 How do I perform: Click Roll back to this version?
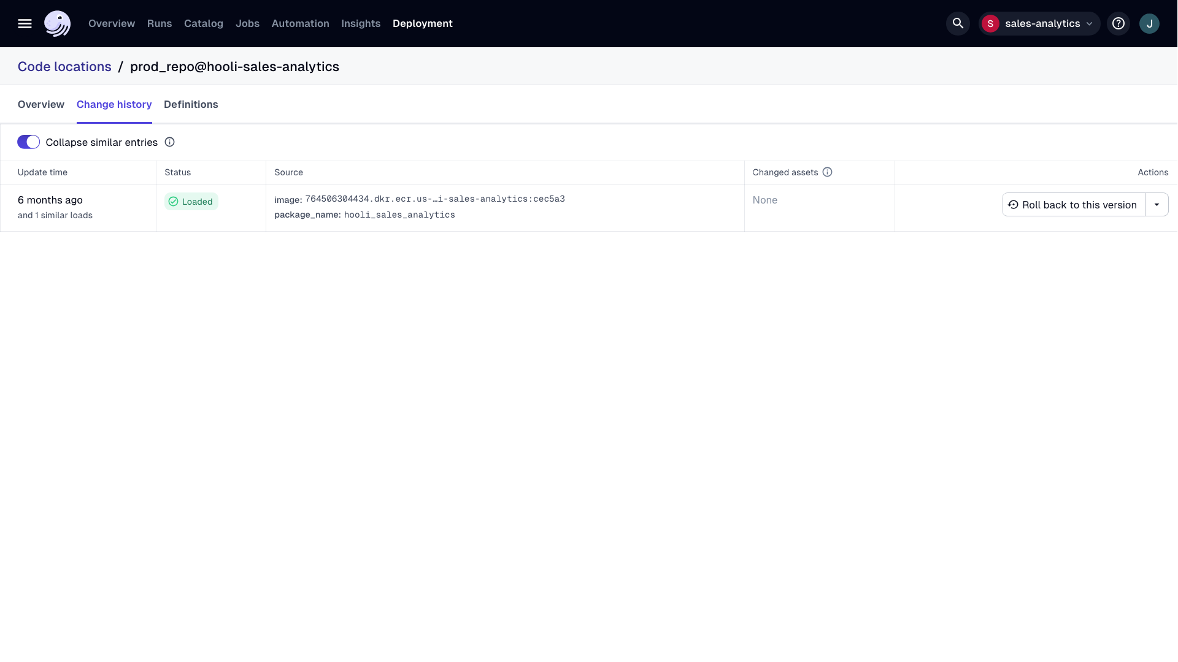[x=1074, y=204]
